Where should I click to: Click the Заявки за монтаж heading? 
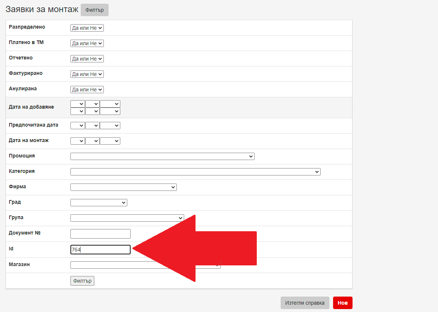coord(42,9)
